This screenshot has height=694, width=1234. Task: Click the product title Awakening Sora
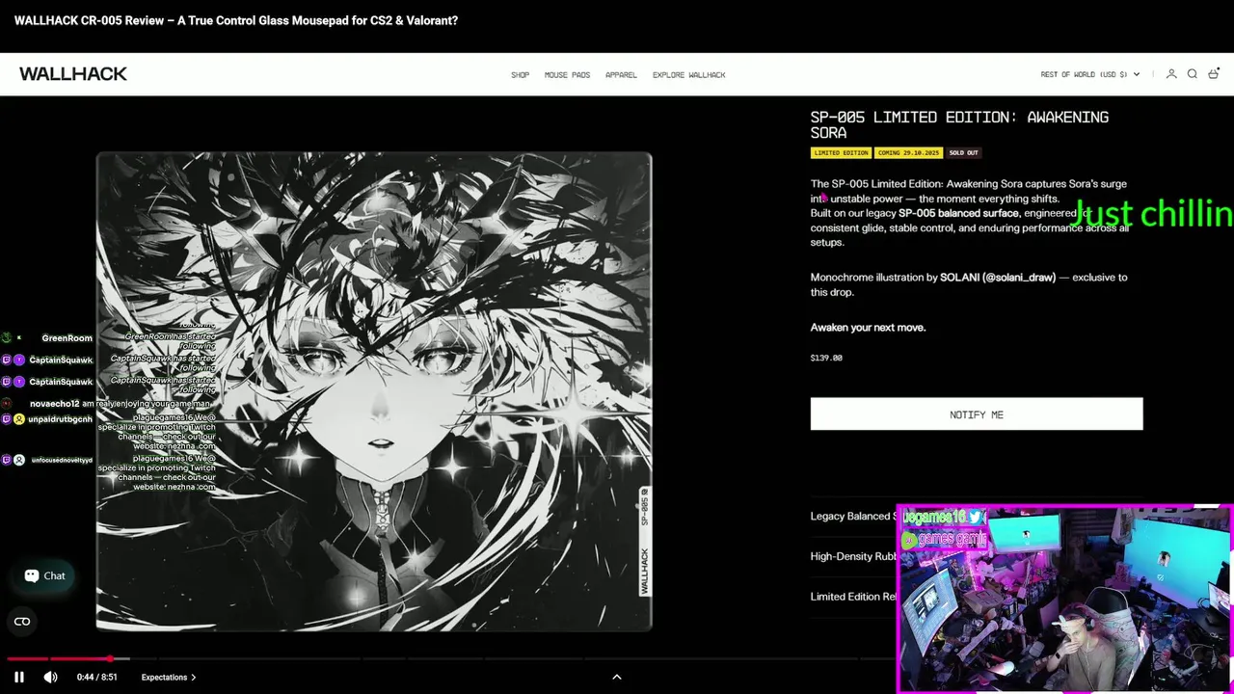959,124
